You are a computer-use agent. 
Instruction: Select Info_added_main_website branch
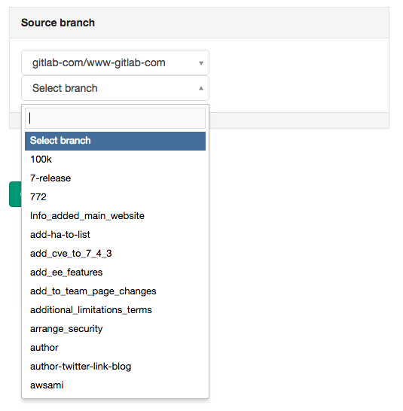click(x=115, y=216)
